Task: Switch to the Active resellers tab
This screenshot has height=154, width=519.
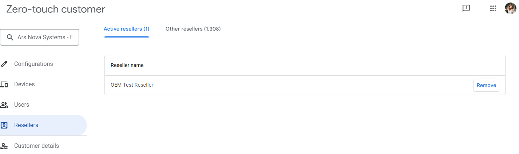Action: click(126, 29)
